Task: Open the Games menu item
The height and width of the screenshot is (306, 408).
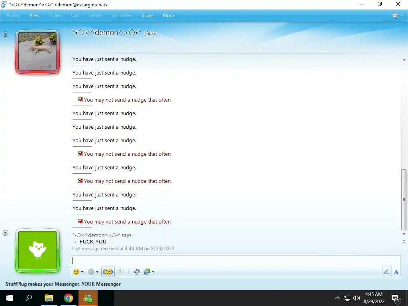Action: pos(95,16)
